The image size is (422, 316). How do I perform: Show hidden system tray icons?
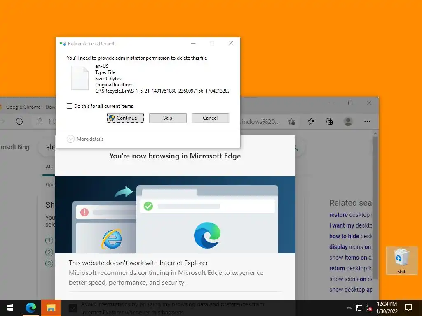click(349, 308)
